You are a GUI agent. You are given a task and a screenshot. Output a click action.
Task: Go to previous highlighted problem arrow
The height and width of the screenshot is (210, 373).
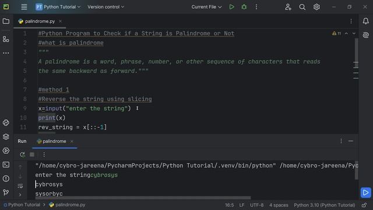346,34
